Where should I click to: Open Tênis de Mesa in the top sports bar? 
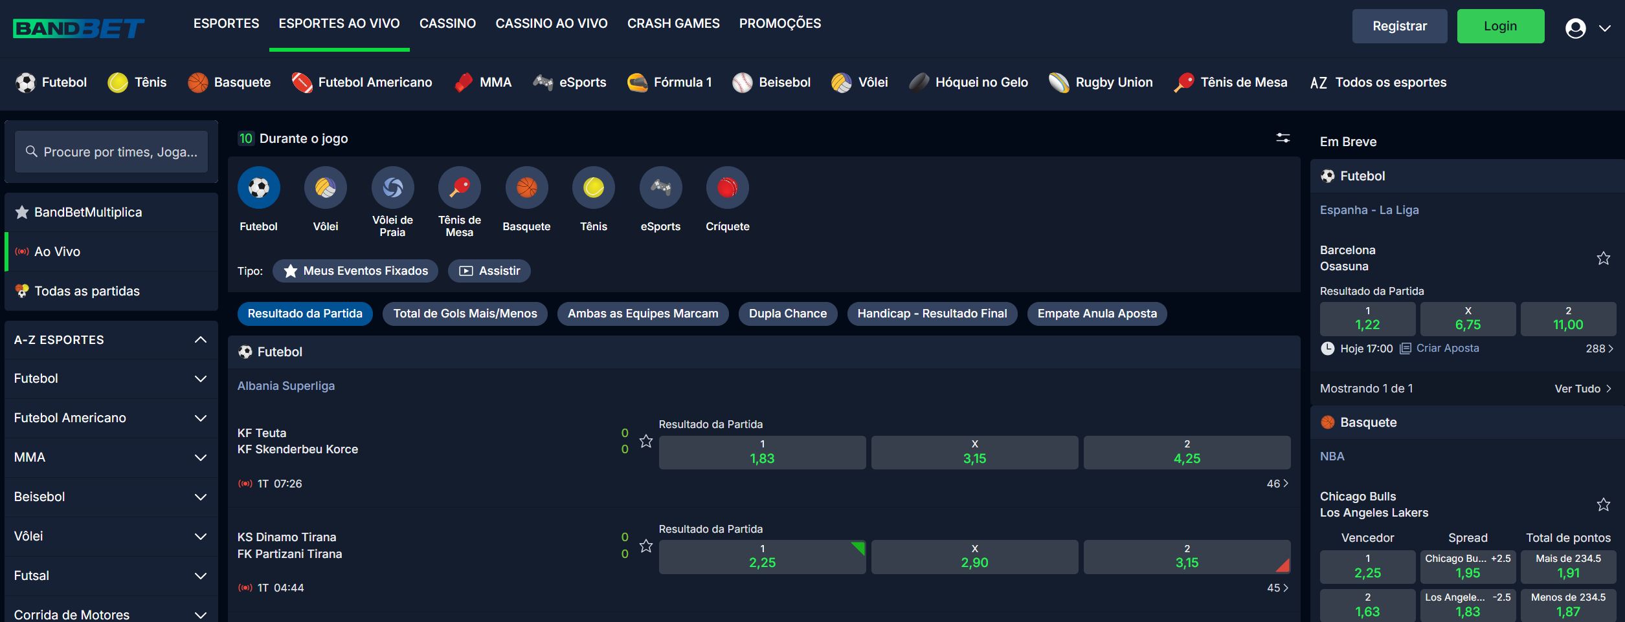[x=1231, y=82]
